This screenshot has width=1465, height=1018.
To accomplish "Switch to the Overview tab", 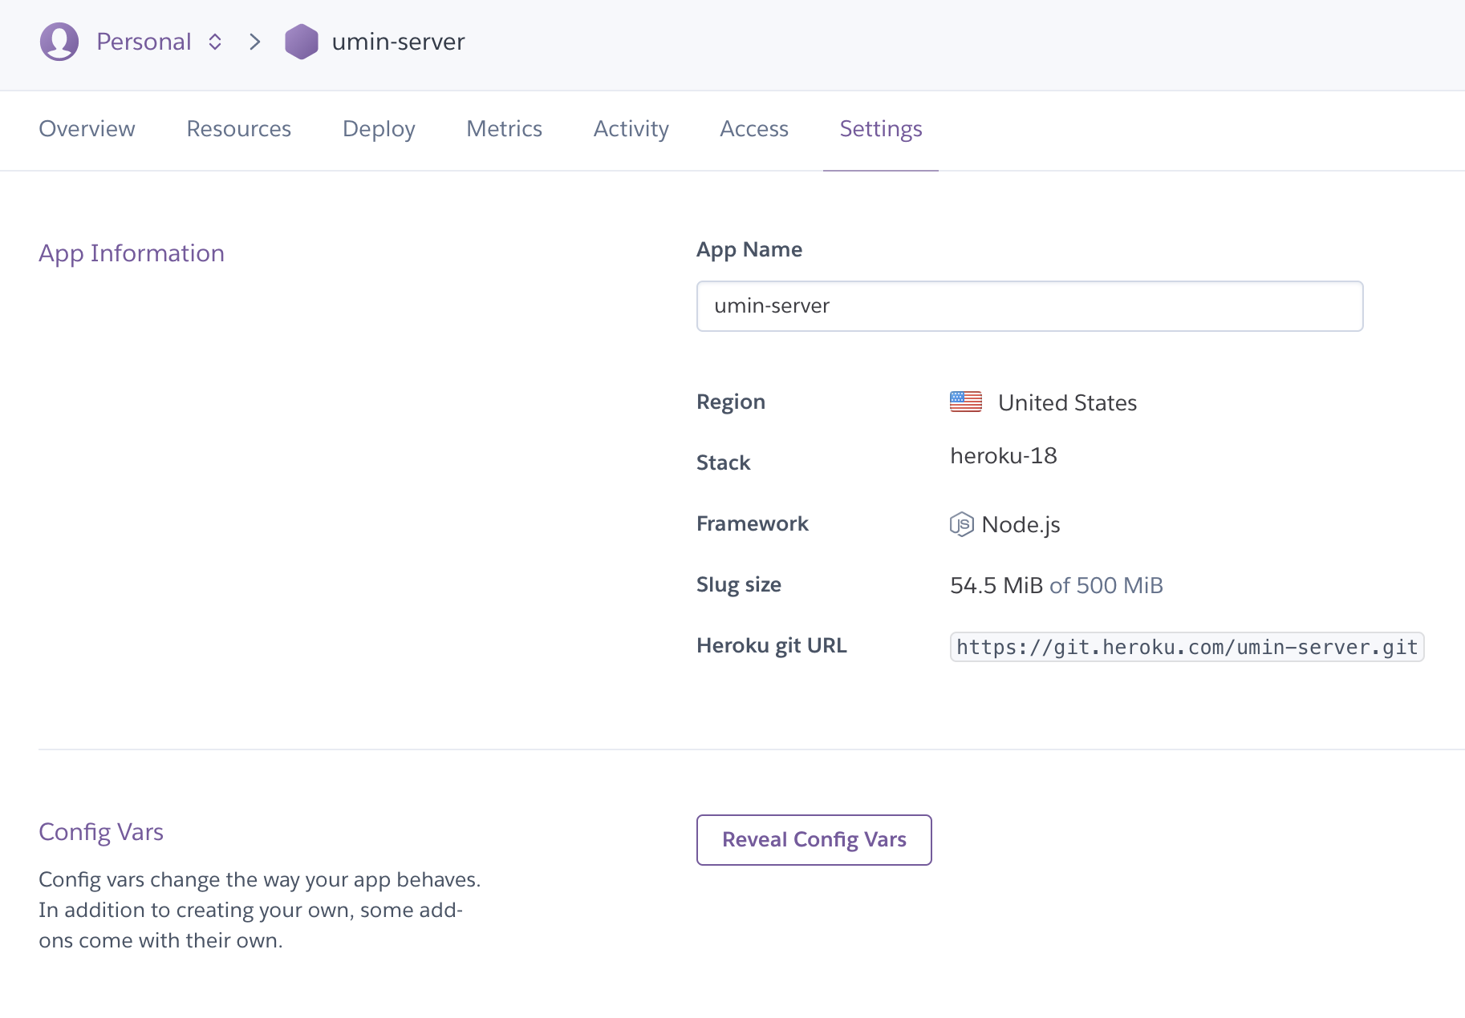I will 87,129.
